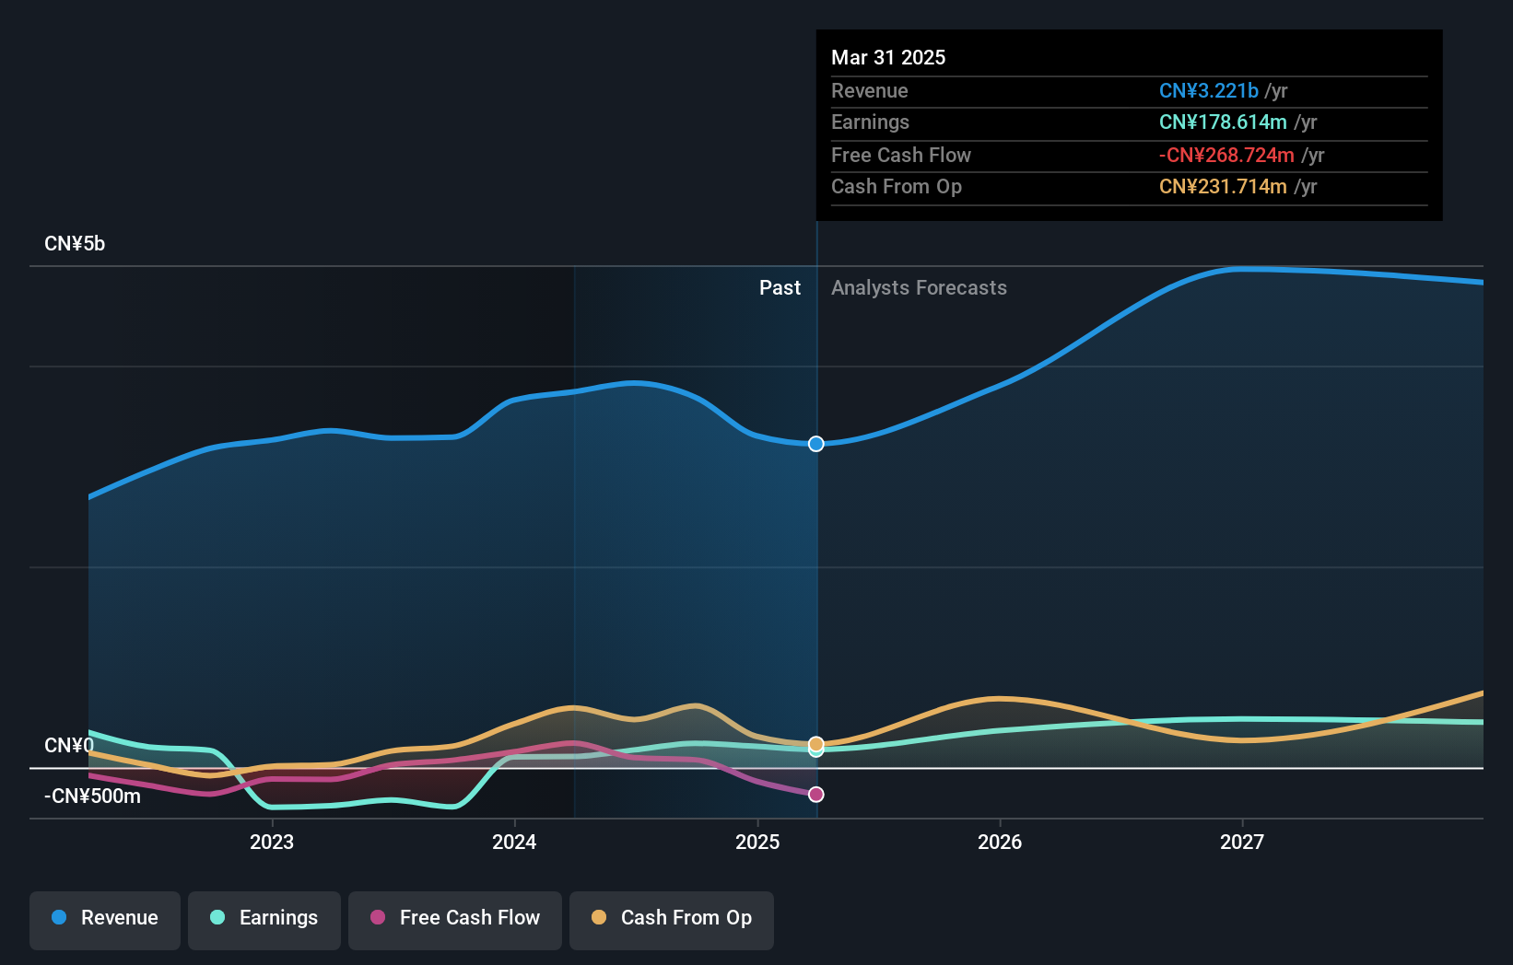This screenshot has width=1513, height=965.
Task: Click the -CN¥268.724m free cash flow value
Action: 1226,156
